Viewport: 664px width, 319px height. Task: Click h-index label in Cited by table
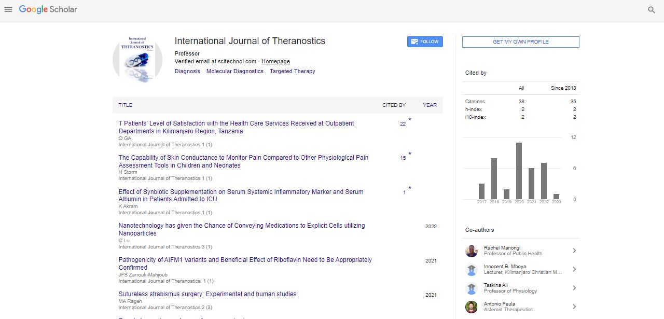click(474, 109)
